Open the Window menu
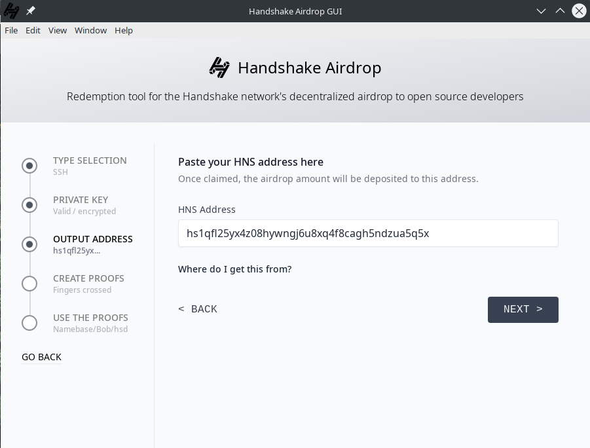 click(90, 31)
